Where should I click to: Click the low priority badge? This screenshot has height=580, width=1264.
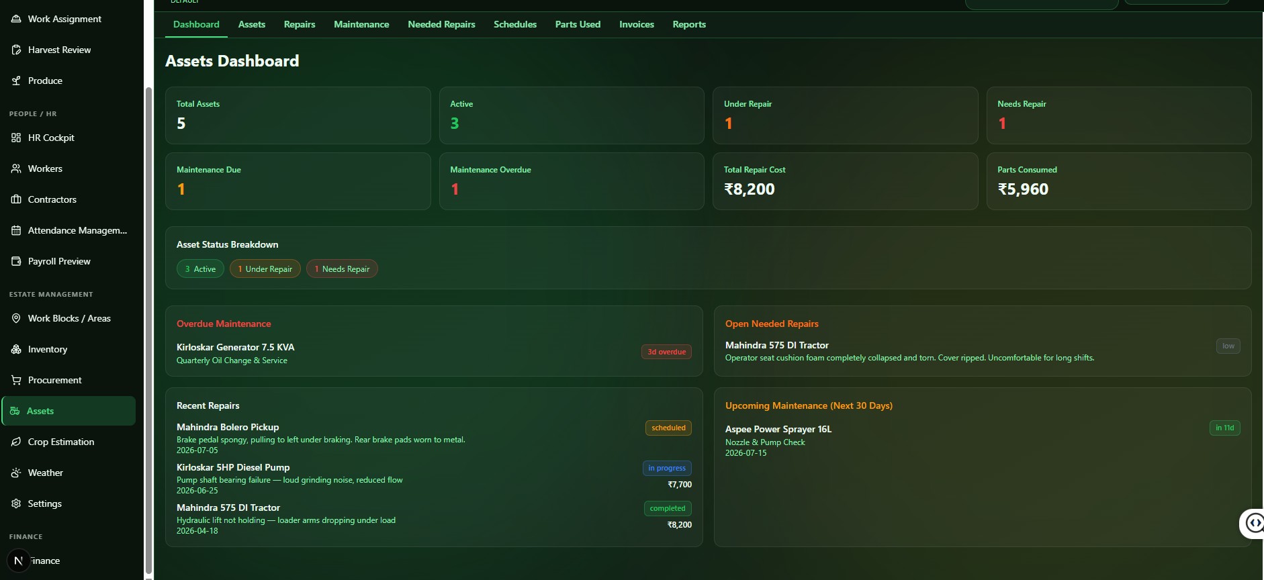click(x=1228, y=346)
